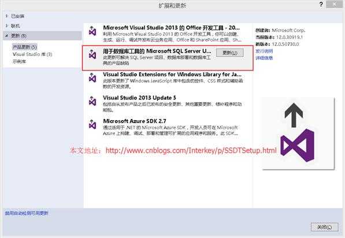Select 产品更新 (5) in the tree
This screenshot has height=238, width=345.
25,47
